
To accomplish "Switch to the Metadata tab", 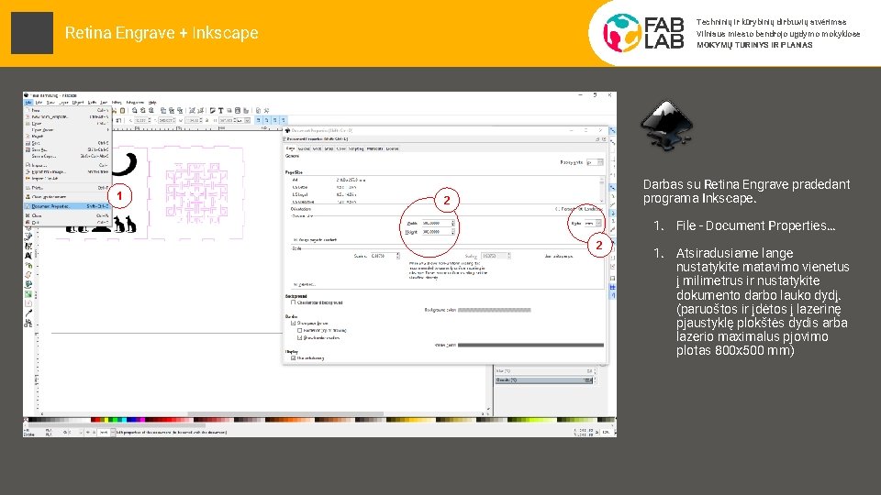I will tap(374, 148).
